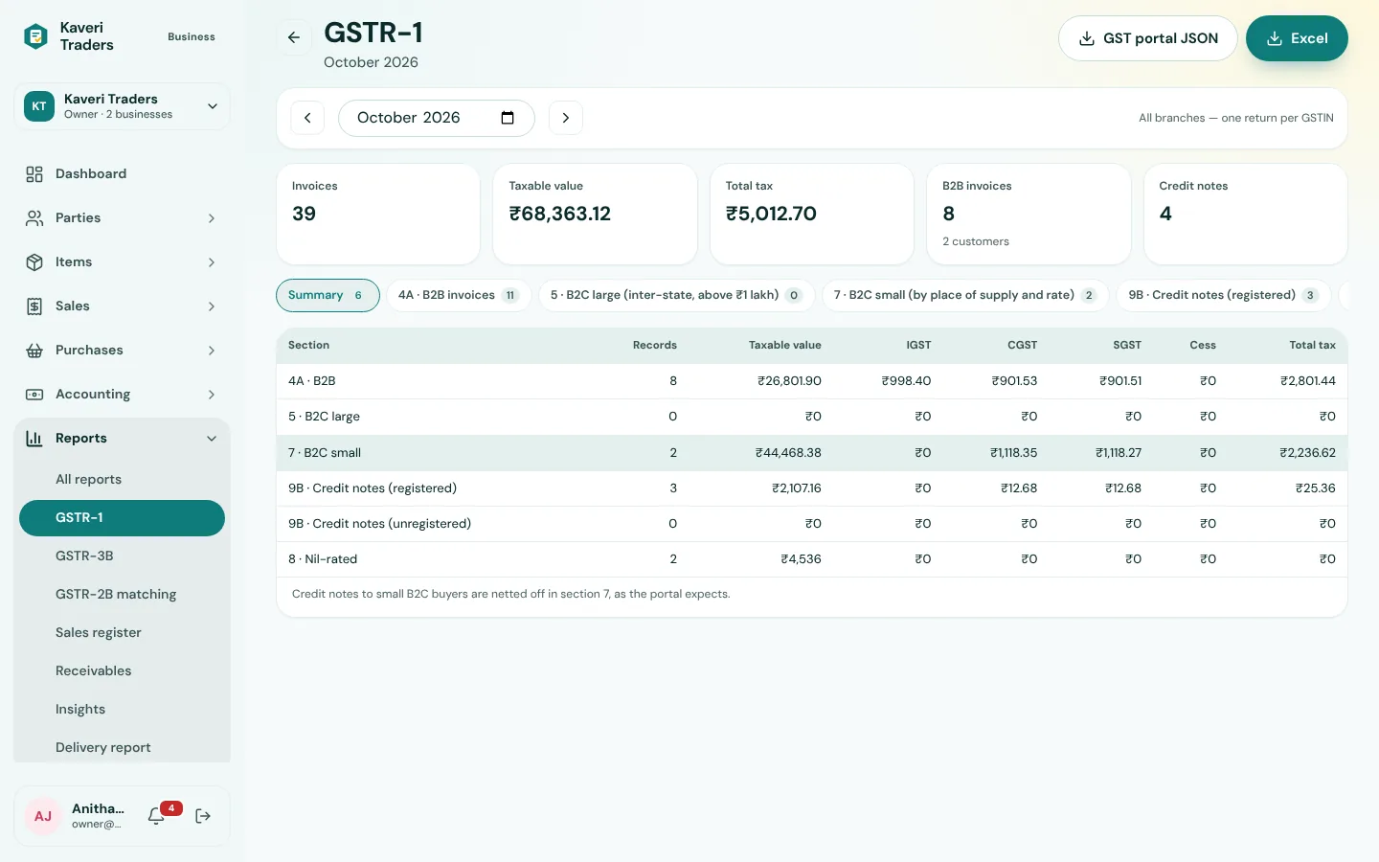Select the 4A · B2B table row
The image size is (1379, 862).
pos(812,381)
